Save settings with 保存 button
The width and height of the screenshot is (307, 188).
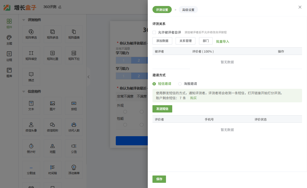click(159, 179)
